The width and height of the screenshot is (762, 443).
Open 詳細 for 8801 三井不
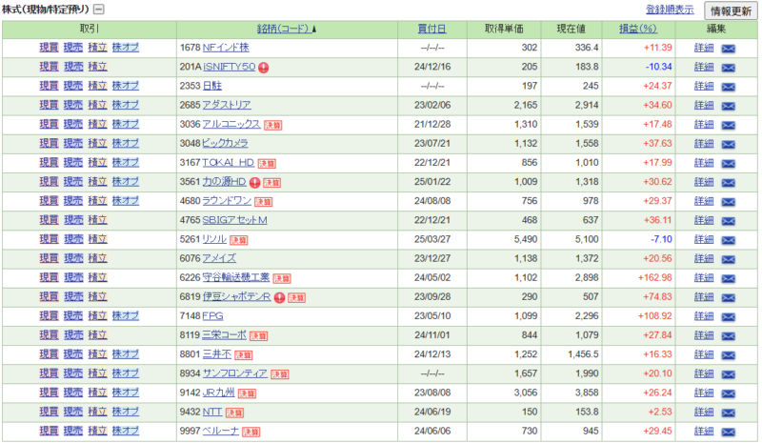704,354
